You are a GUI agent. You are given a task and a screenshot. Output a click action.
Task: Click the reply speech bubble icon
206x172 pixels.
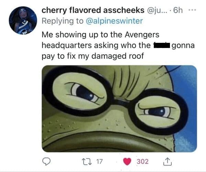click(46, 162)
